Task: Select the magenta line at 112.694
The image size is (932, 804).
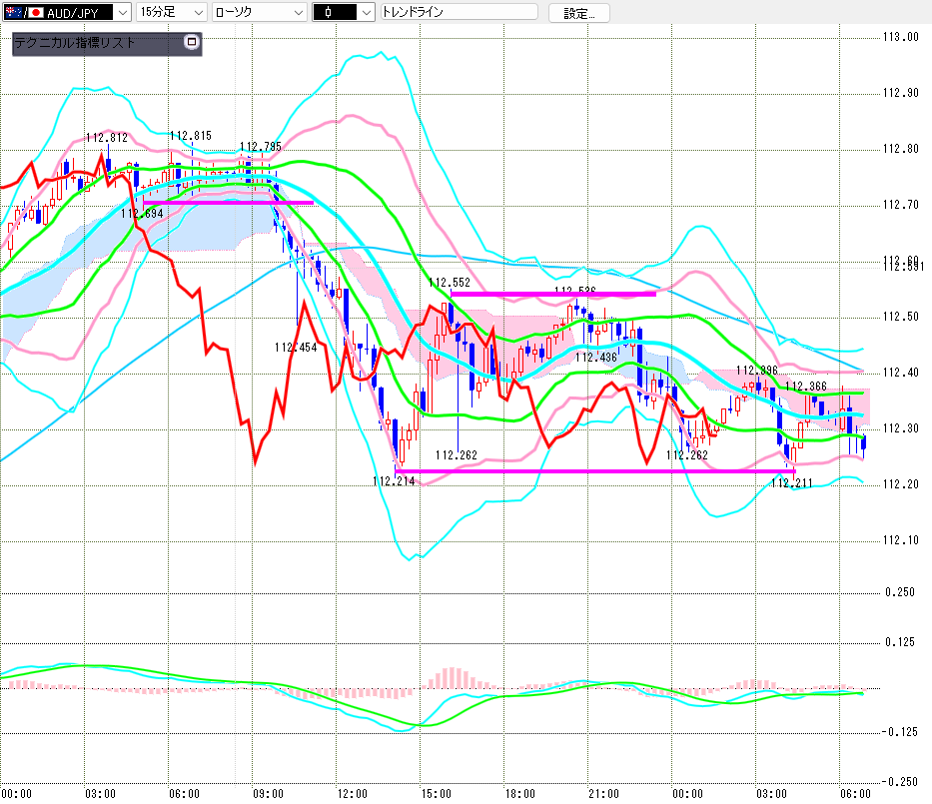Action: click(x=228, y=203)
